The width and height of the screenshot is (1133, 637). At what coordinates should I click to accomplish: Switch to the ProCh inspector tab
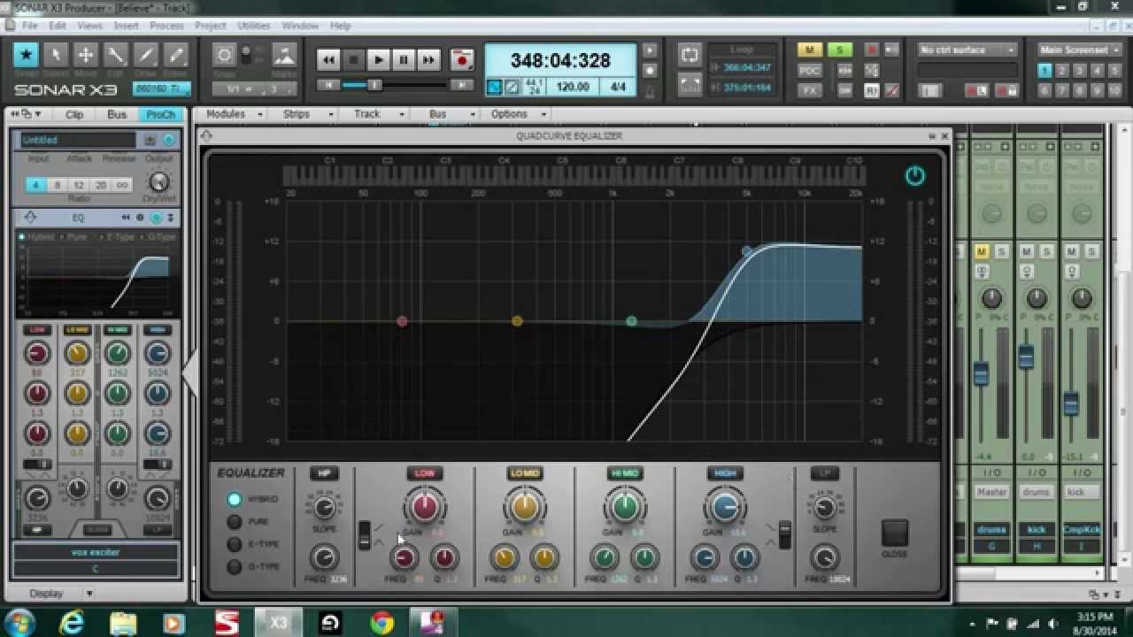160,115
